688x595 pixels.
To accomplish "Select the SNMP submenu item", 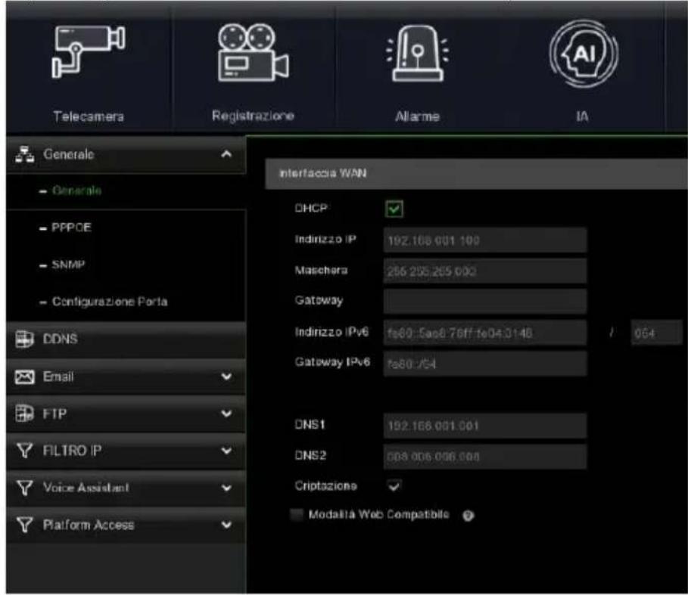I will (x=126, y=265).
